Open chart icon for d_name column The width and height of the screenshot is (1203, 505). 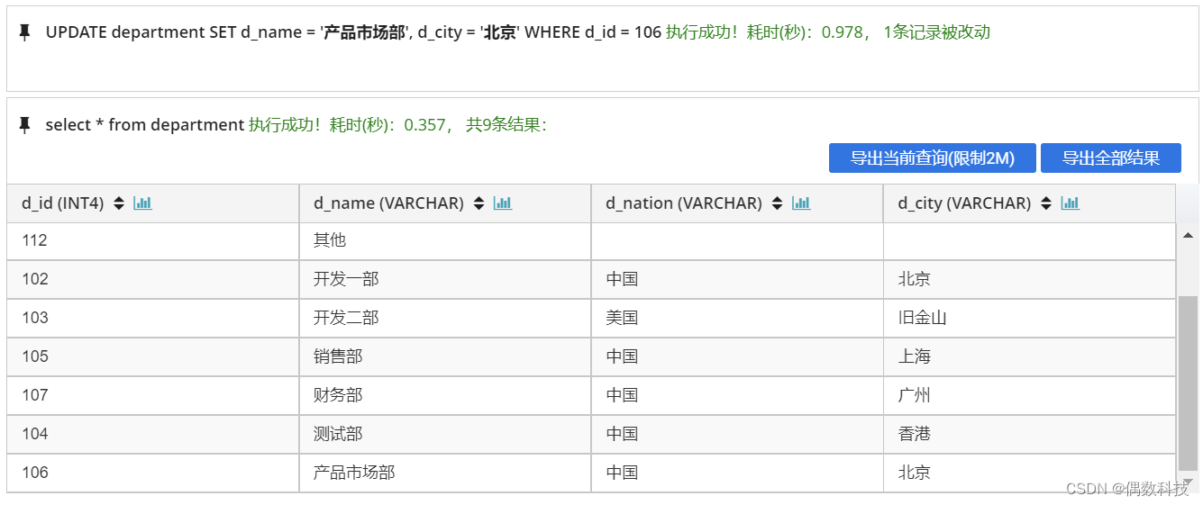(x=503, y=203)
